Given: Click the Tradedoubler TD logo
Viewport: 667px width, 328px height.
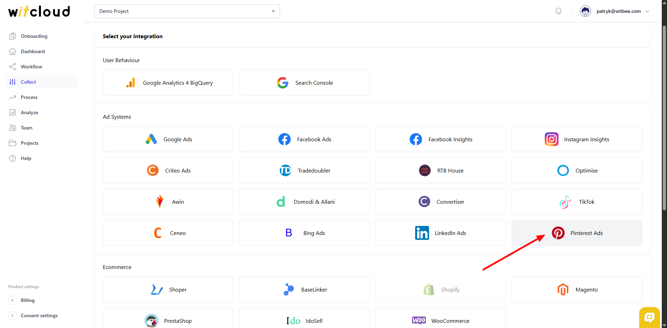Looking at the screenshot, I should pos(286,170).
